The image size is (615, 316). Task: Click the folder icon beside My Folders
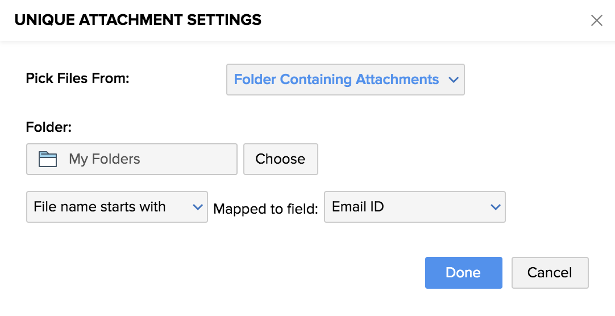pyautogui.click(x=48, y=159)
